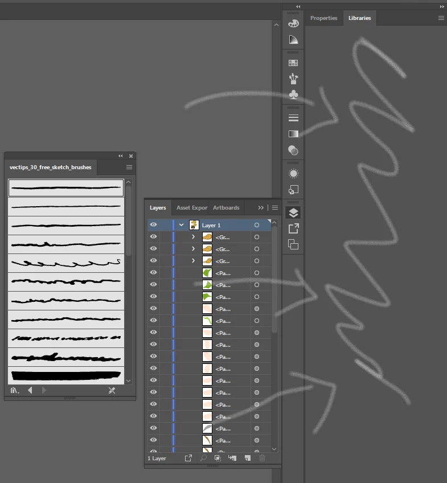Open the Brushes panel icon in dock
The image size is (447, 483).
293,79
